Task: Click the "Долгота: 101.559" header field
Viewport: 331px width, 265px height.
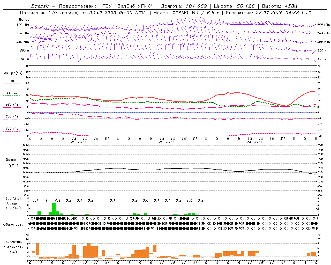Action: pyautogui.click(x=184, y=6)
